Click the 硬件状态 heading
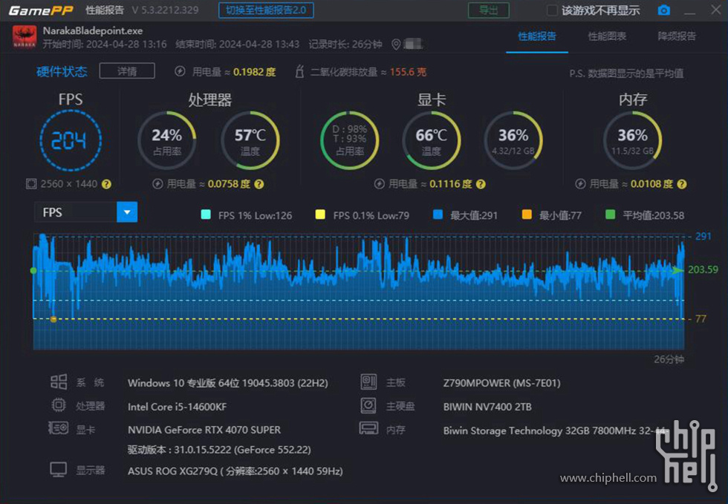The image size is (728, 504). coord(62,71)
